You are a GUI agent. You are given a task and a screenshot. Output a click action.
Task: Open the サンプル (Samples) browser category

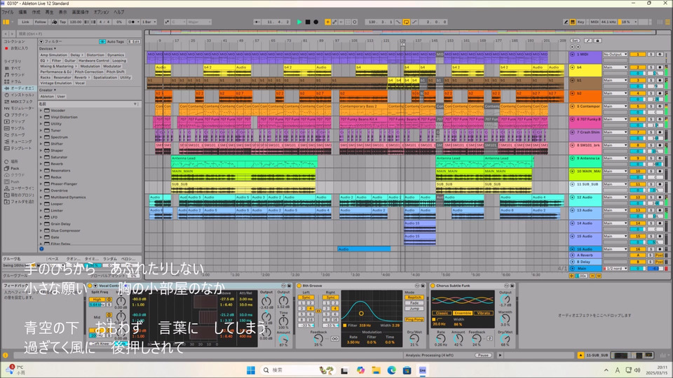click(18, 128)
